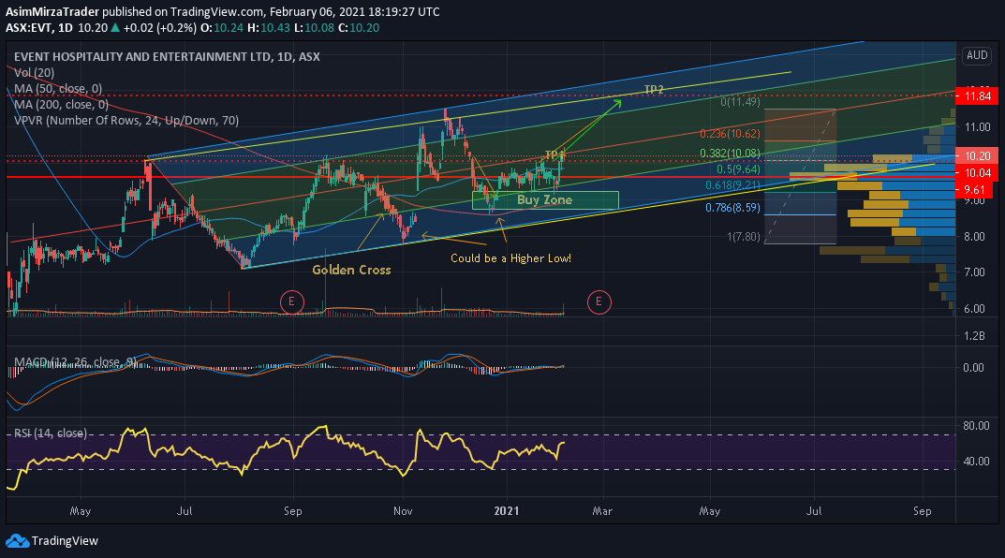This screenshot has width=1005, height=558.
Task: Click the 'Could be a Higher Low!' annotation
Action: [510, 258]
